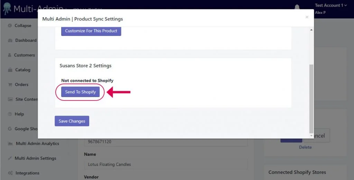Image resolution: width=354 pixels, height=180 pixels.
Task: Click the Site Content image icon
Action: pos(10,99)
